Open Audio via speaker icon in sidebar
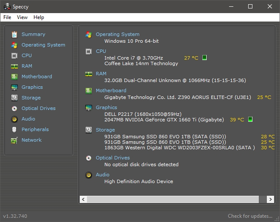The image size is (280, 222). pyautogui.click(x=14, y=119)
